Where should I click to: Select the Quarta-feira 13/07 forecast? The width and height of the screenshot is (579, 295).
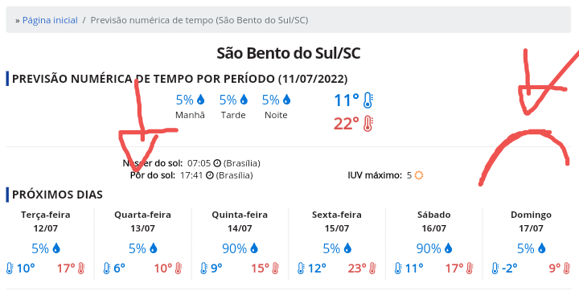pos(142,243)
